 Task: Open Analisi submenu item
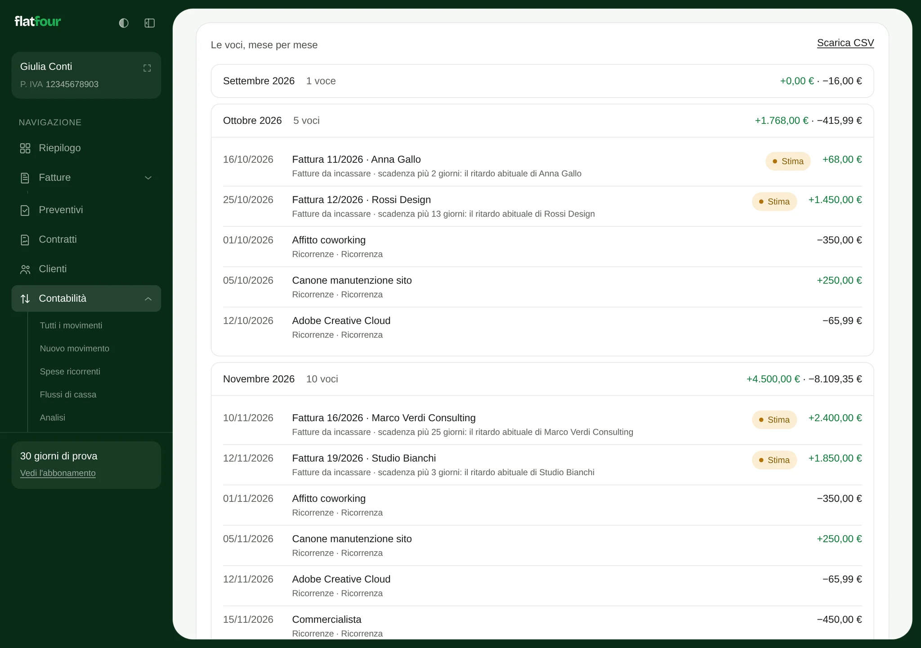(x=53, y=418)
